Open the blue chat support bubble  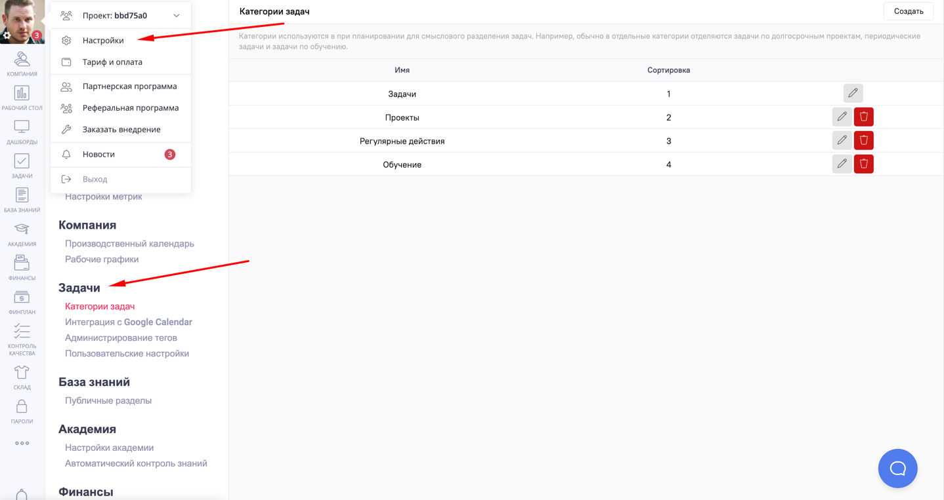pos(897,468)
